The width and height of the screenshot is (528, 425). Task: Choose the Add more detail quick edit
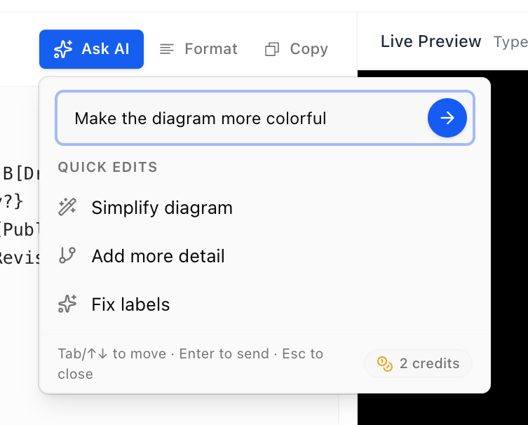pos(264,256)
